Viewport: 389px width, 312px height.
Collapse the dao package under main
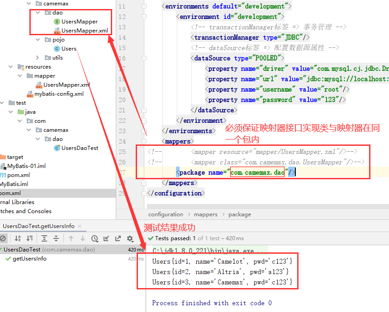point(38,12)
